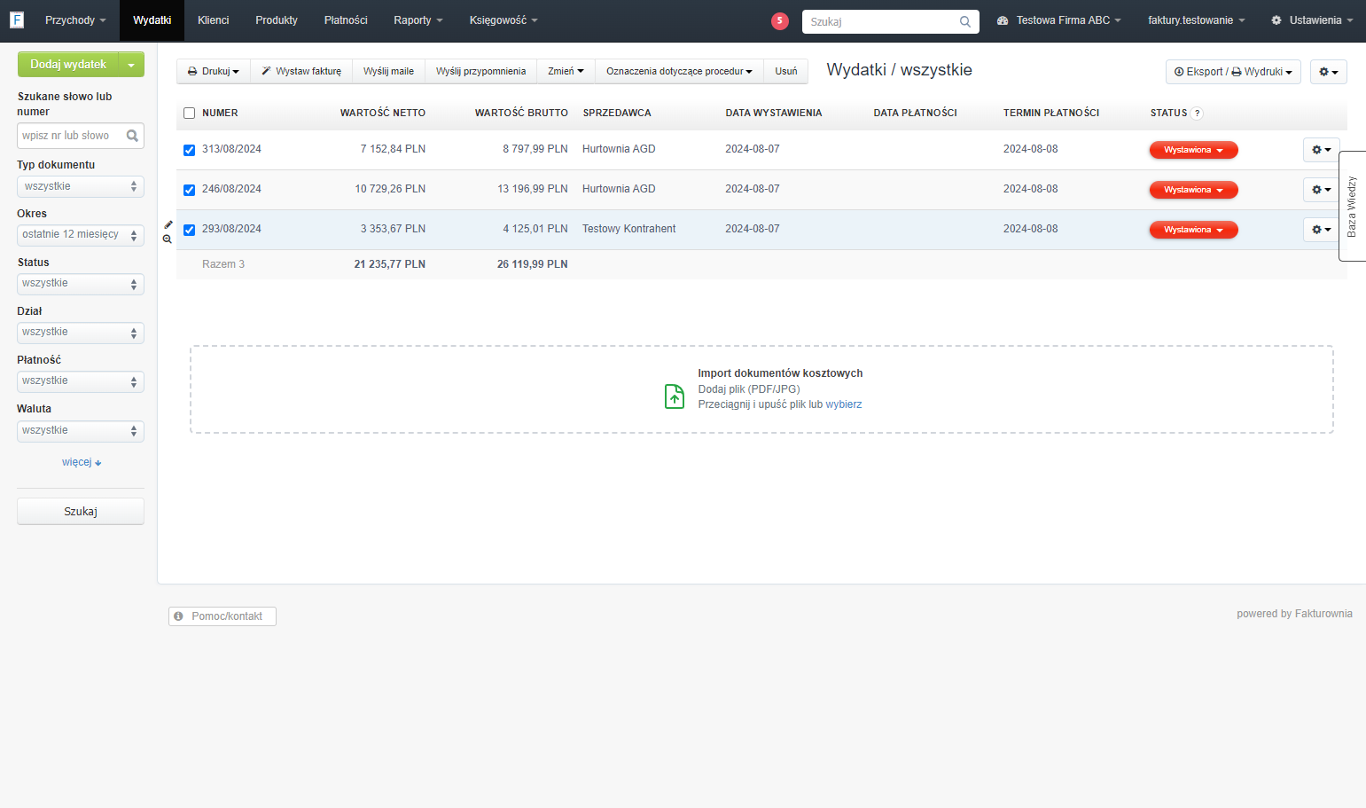The image size is (1366, 808).
Task: Open the Raporty menu
Action: coord(418,20)
